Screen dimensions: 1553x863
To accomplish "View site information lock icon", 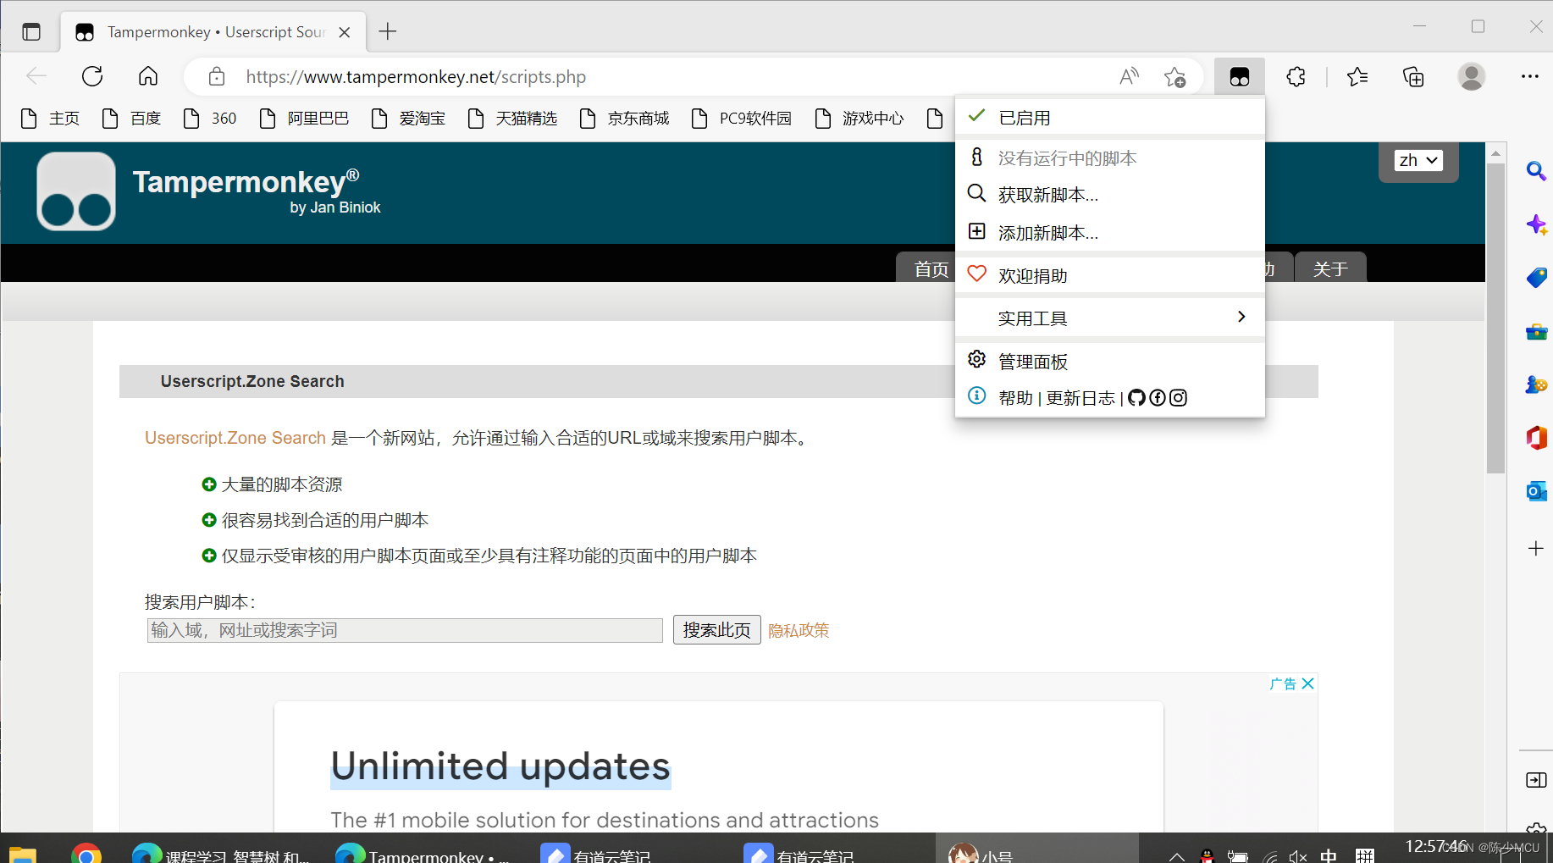I will click(x=217, y=77).
